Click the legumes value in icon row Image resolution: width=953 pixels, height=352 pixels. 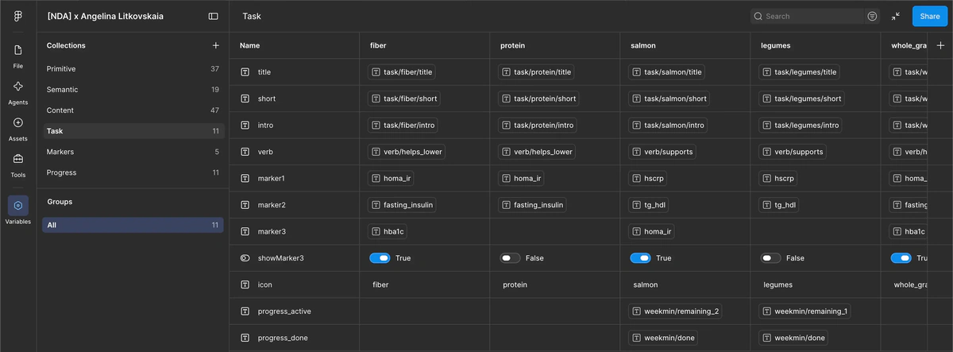[x=778, y=284]
